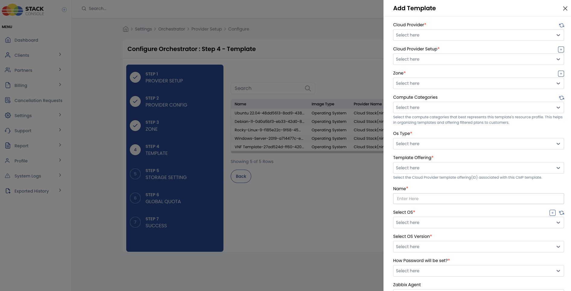The width and height of the screenshot is (571, 291).
Task: Click the Dashboard sidebar icon
Action: click(8, 40)
